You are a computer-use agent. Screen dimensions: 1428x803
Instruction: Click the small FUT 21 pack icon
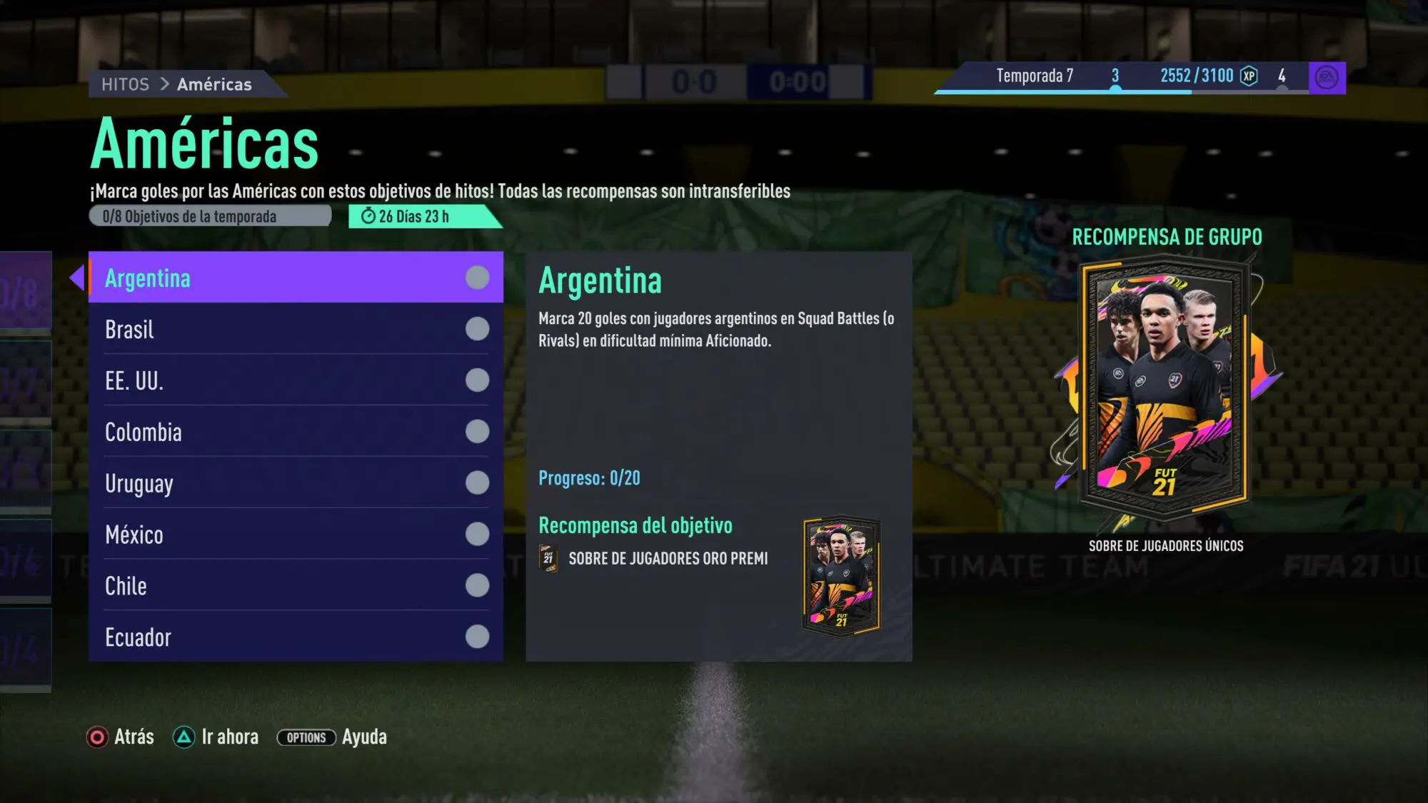pyautogui.click(x=548, y=558)
